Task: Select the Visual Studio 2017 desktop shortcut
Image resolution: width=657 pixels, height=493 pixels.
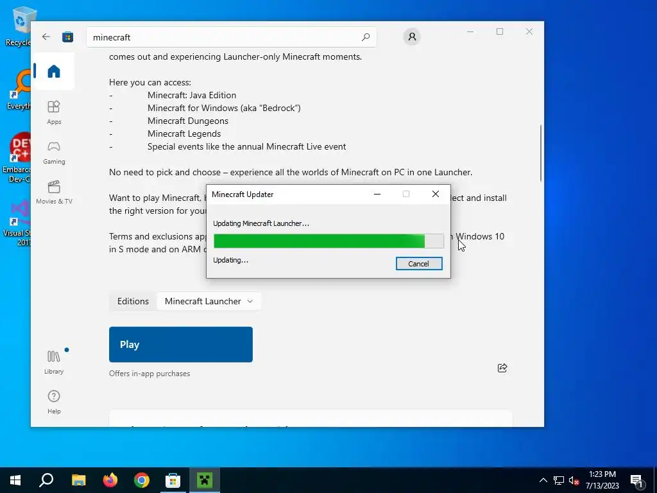Action: coord(17,224)
